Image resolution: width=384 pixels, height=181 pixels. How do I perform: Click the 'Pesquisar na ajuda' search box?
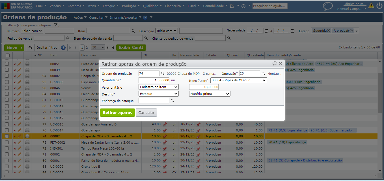click(x=270, y=6)
